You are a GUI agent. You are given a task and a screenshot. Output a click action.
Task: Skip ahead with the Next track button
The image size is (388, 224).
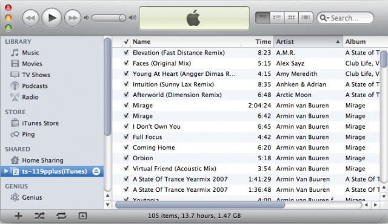73,18
